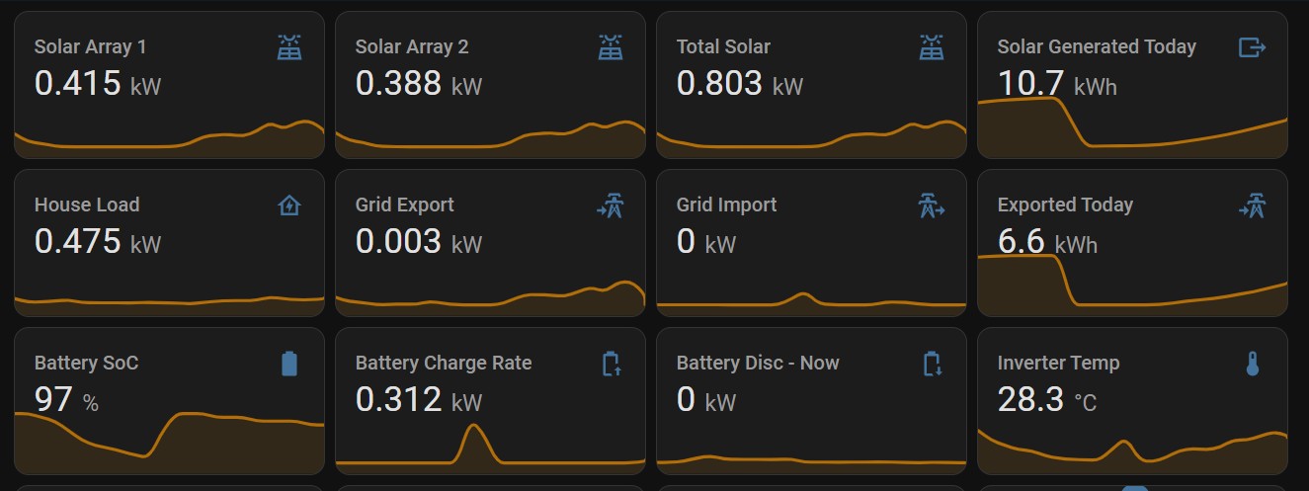Click the Total Solar card title
Viewport: 1309px width, 491px height.
pyautogui.click(x=722, y=46)
